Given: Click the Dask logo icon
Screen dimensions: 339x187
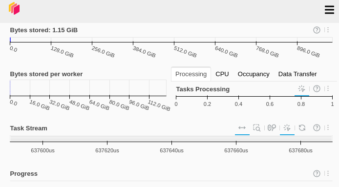Looking at the screenshot, I should [14, 8].
